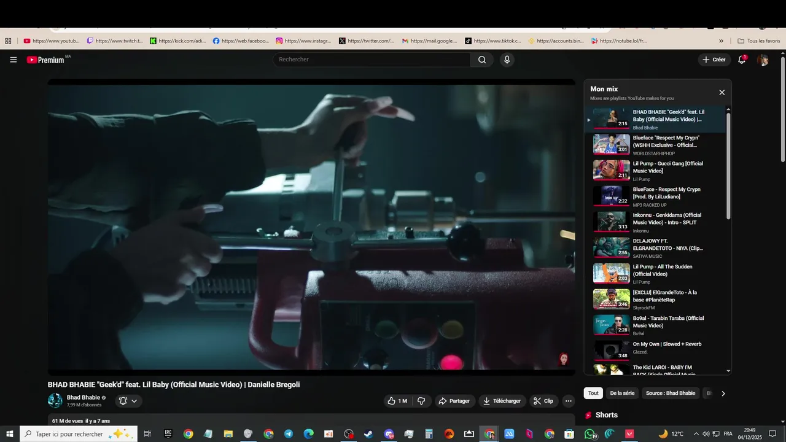Image resolution: width=786 pixels, height=442 pixels.
Task: Expand subscription notification bell dropdown
Action: click(128, 401)
